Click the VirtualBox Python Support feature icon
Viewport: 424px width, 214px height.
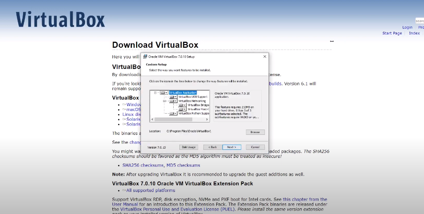[172, 113]
